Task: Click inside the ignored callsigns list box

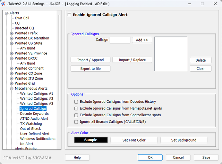Action: point(171,54)
